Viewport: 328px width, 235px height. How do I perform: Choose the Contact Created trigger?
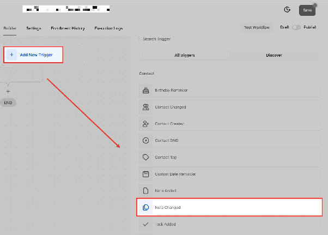(229, 124)
